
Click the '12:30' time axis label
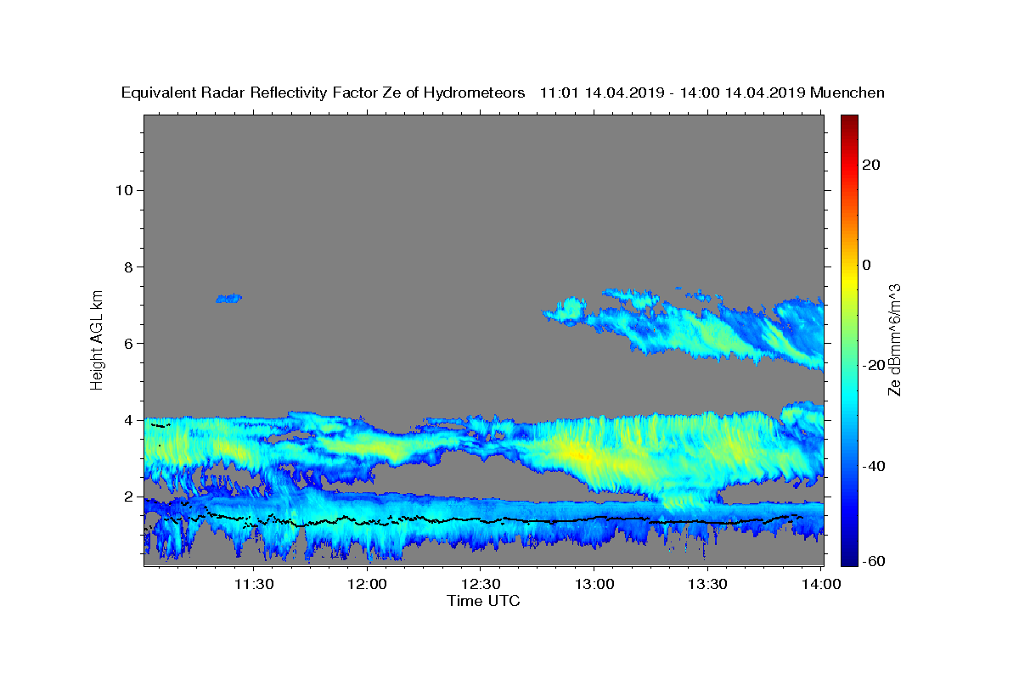coord(481,585)
